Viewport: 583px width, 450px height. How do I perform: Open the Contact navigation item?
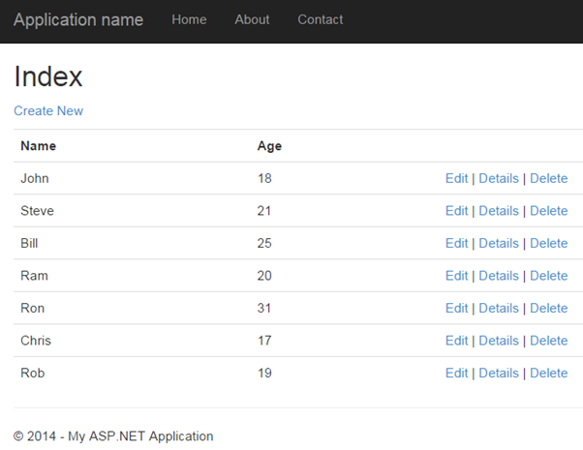(x=320, y=19)
